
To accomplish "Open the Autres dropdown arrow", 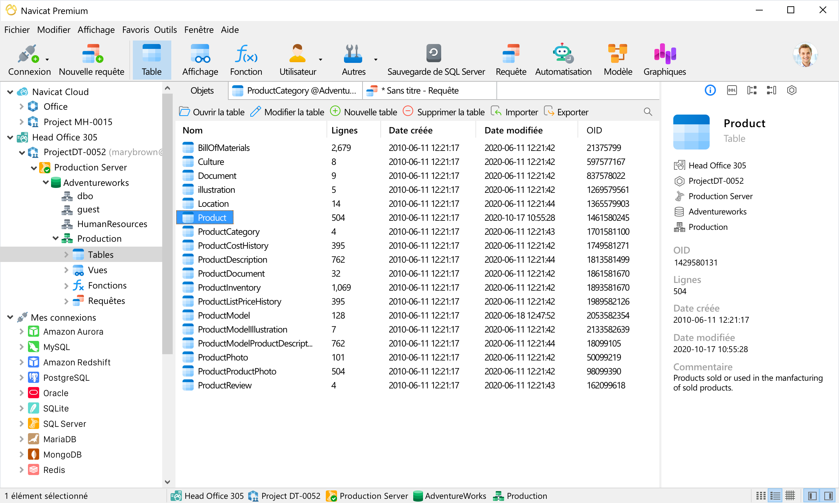I will (375, 60).
